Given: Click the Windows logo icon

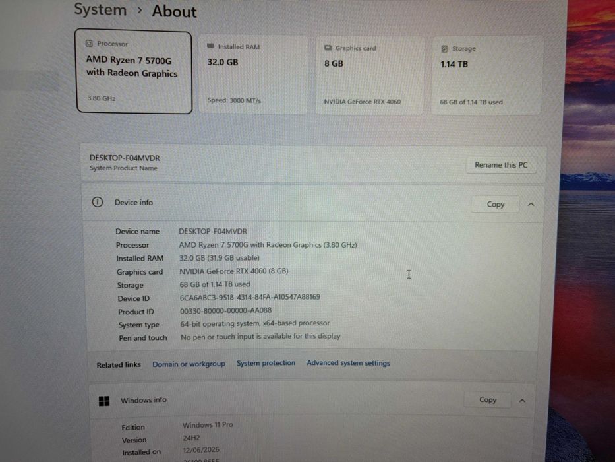Looking at the screenshot, I should click(x=104, y=401).
